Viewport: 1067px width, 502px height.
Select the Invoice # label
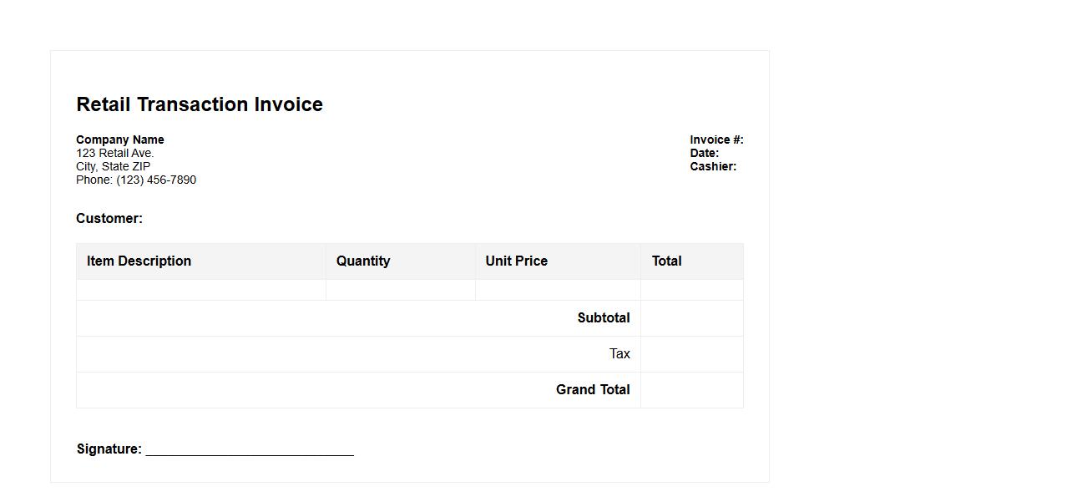(716, 139)
